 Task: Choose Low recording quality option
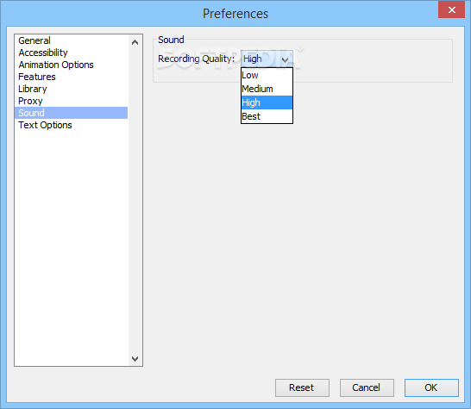click(267, 75)
